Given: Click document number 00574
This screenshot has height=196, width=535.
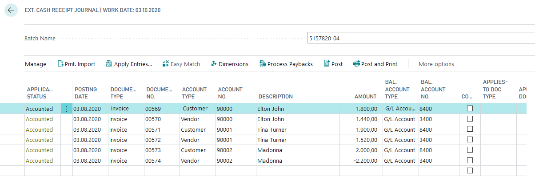Looking at the screenshot, I should (153, 161).
